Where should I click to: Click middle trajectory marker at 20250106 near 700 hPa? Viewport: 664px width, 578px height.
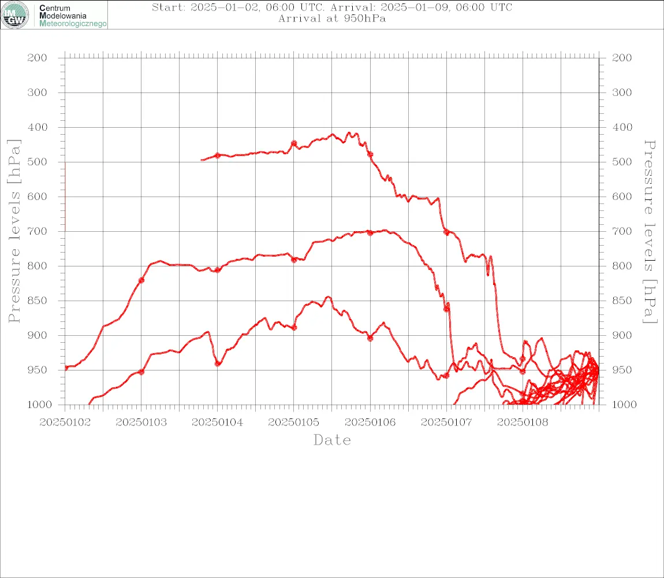pyautogui.click(x=370, y=232)
